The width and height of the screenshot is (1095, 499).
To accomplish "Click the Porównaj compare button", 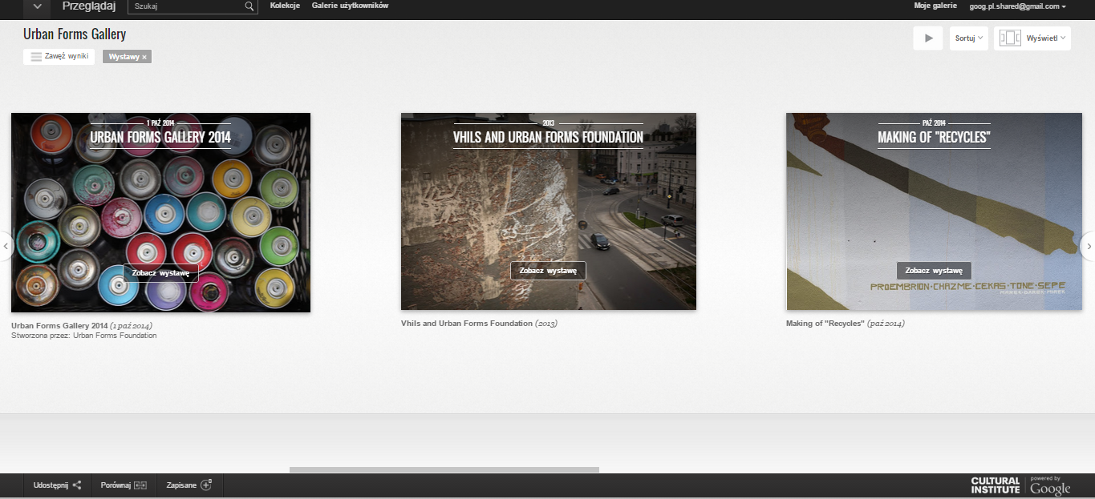I will coord(124,485).
